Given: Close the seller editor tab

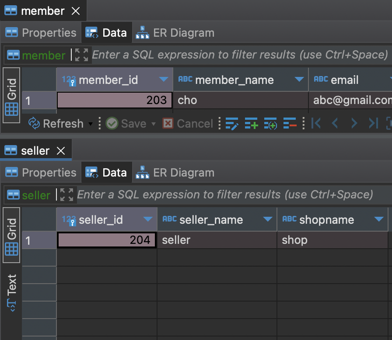Looking at the screenshot, I should pos(61,151).
